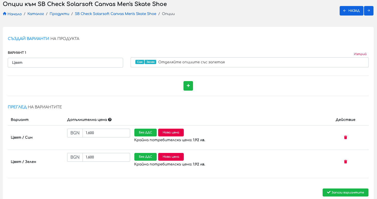
Task: Click the Цвят / Син variant label
Action: click(x=22, y=137)
